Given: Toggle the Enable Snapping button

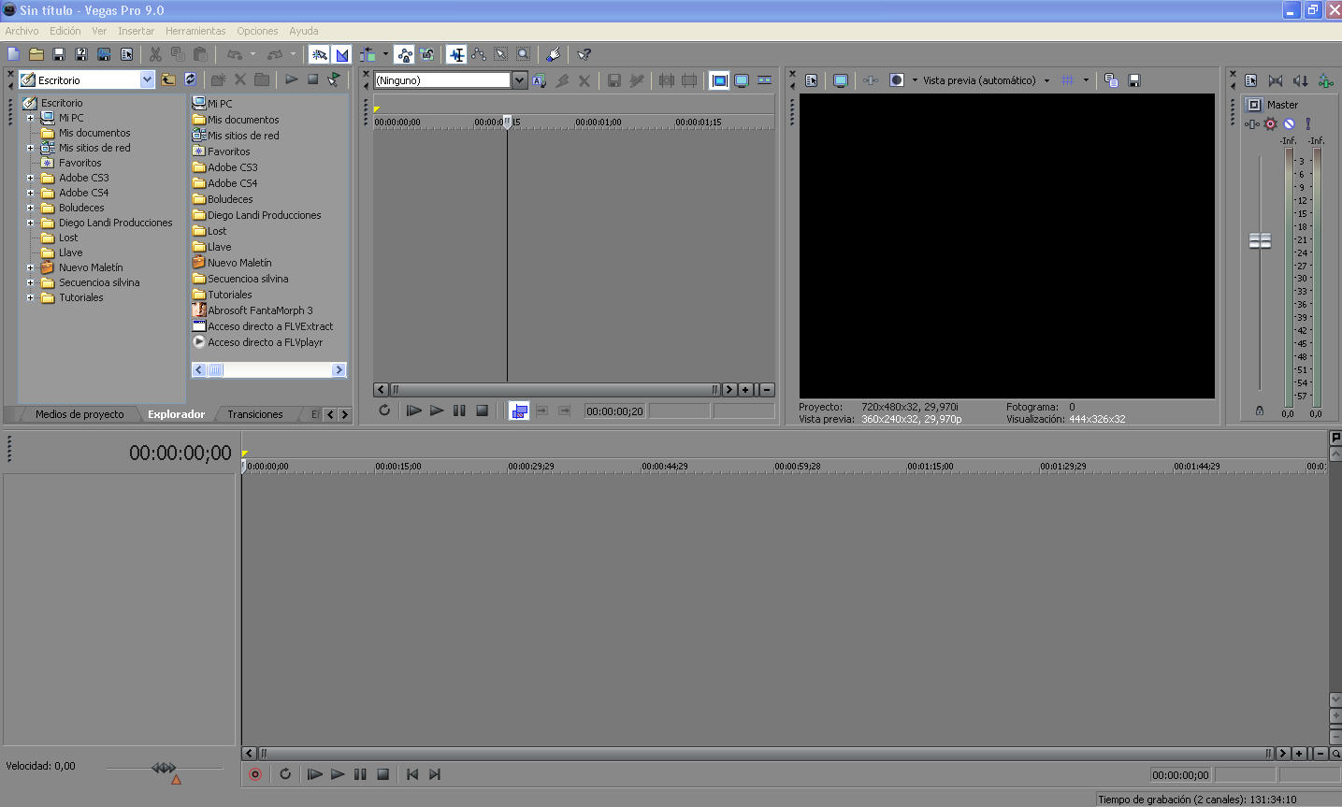Looking at the screenshot, I should click(320, 54).
